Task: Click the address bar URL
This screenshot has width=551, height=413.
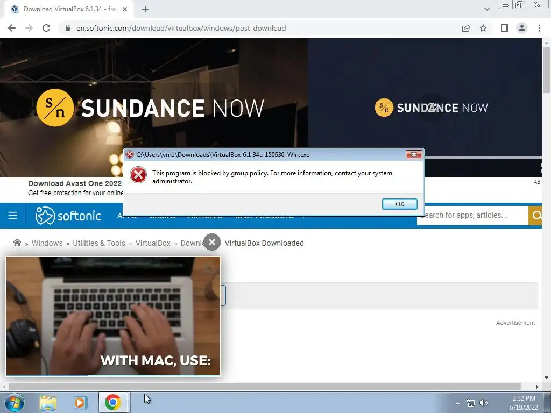Action: pos(181,28)
